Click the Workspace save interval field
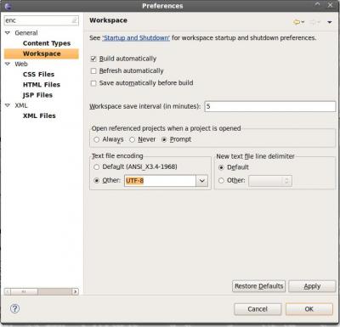Screen dimensions: 340x327 tap(270, 106)
